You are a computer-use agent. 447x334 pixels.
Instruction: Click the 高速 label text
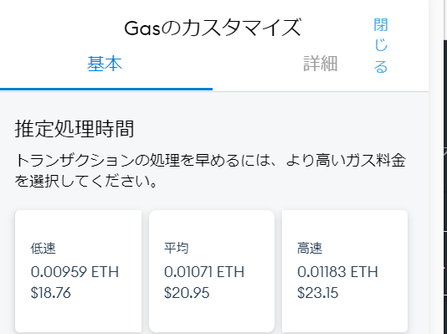point(310,249)
